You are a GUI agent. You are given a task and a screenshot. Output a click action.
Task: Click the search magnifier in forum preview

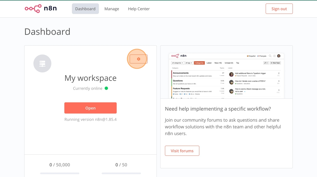tap(270, 56)
